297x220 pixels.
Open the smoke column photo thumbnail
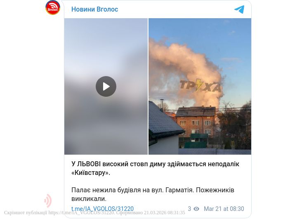tap(200, 86)
